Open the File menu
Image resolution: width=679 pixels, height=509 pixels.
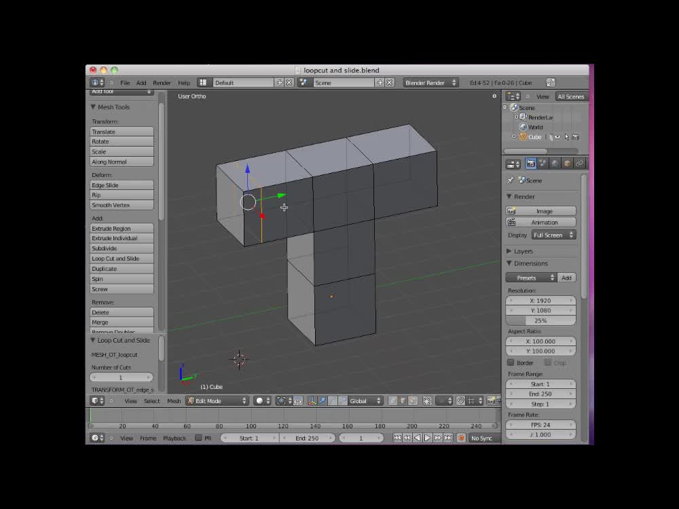coord(125,83)
